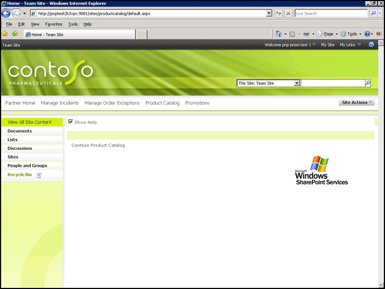The width and height of the screenshot is (385, 289).
Task: Open the This Site: Team Site scope dropdown
Action: tap(268, 83)
